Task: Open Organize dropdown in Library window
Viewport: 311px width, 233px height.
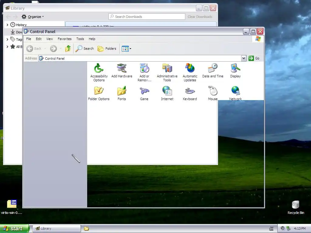Action: [32, 17]
